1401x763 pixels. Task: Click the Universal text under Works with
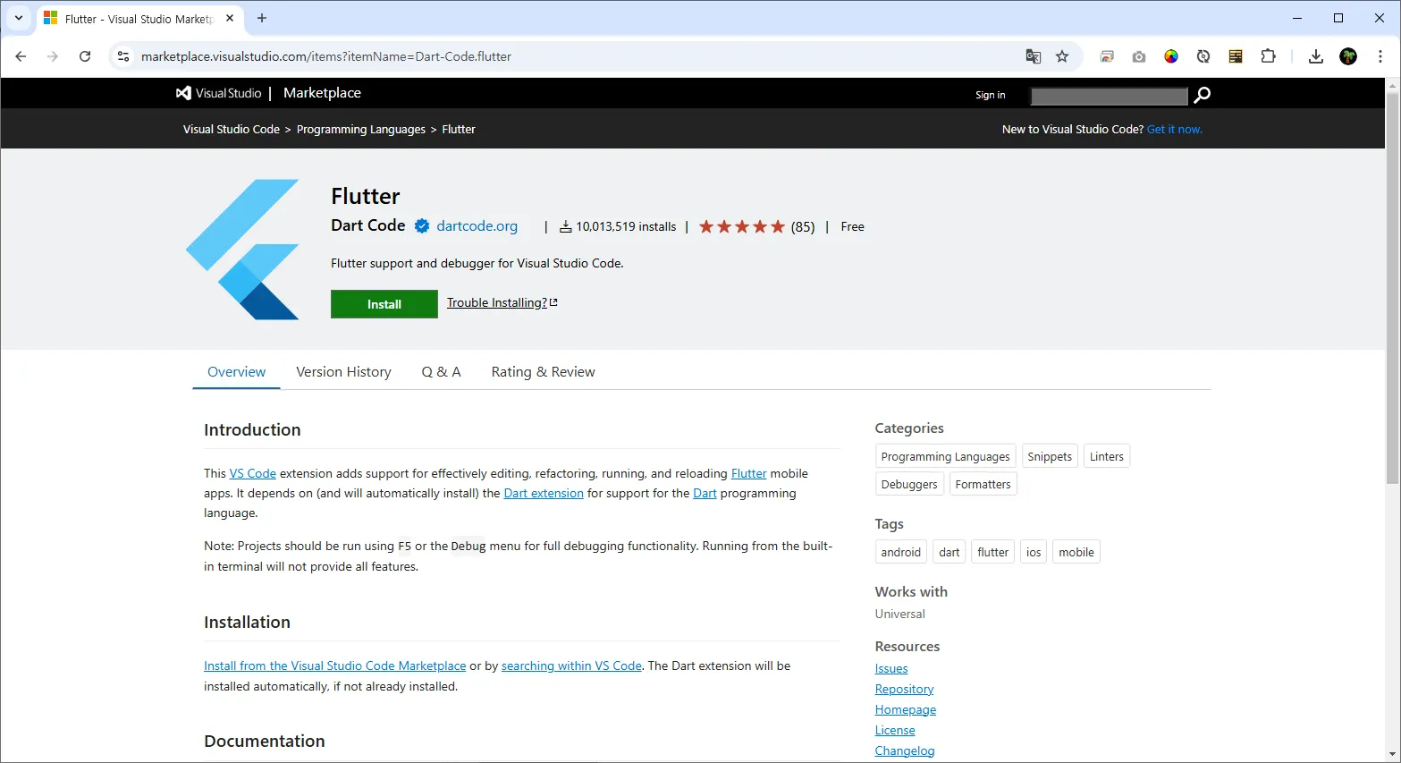[900, 614]
